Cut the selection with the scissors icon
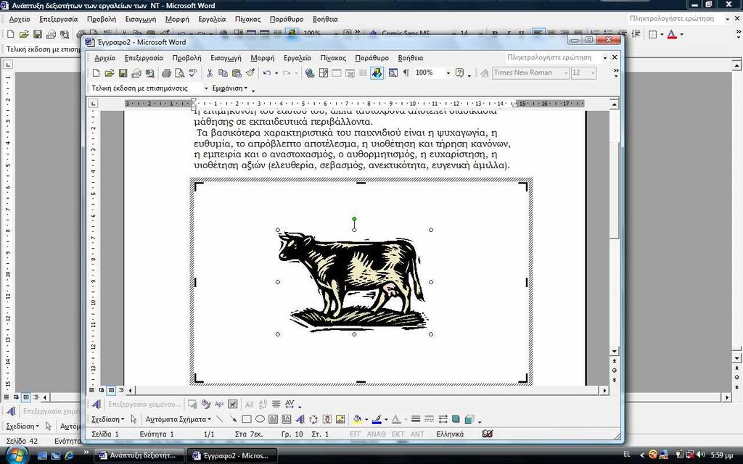This screenshot has width=743, height=464. [x=210, y=73]
